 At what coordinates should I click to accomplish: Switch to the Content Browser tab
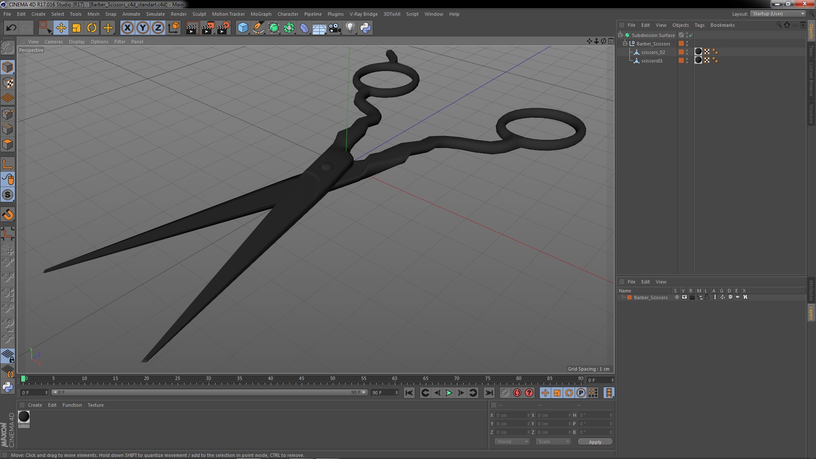(811, 79)
